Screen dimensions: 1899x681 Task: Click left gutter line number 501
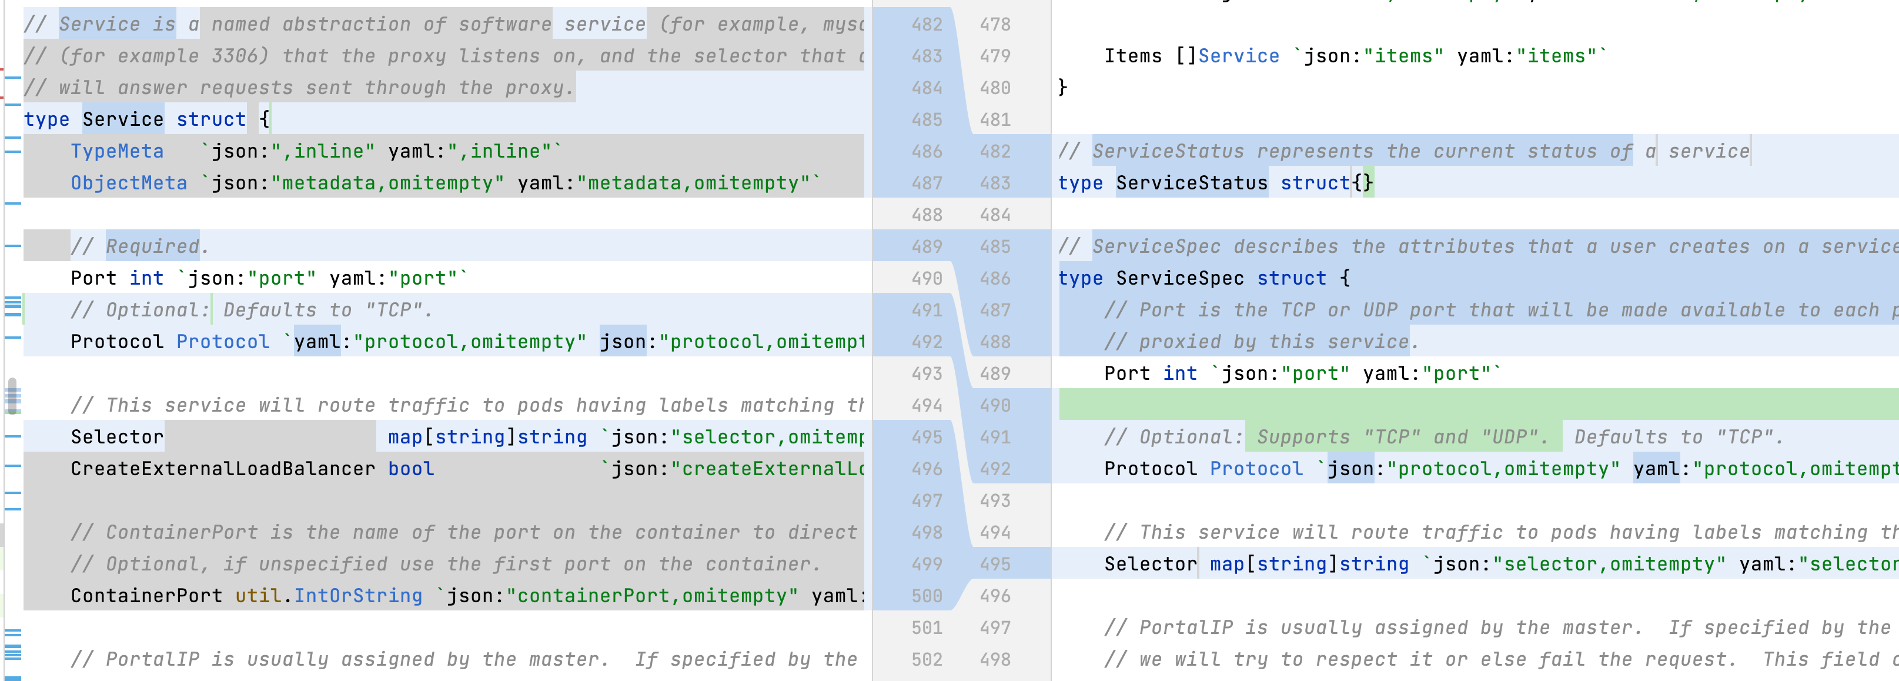926,627
